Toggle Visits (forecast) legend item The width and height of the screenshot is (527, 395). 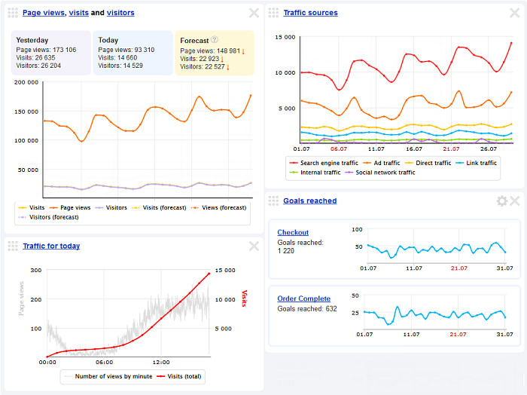157,207
